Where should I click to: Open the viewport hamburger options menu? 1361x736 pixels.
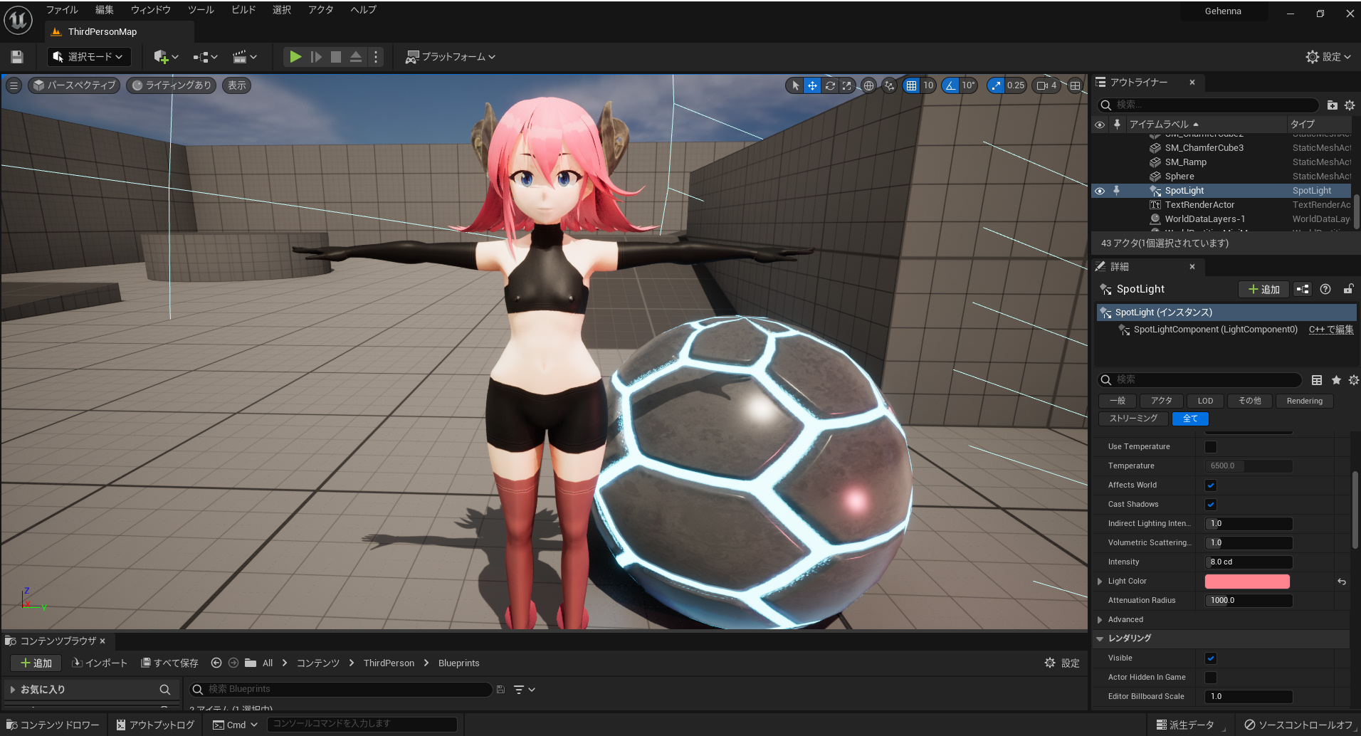pyautogui.click(x=14, y=85)
